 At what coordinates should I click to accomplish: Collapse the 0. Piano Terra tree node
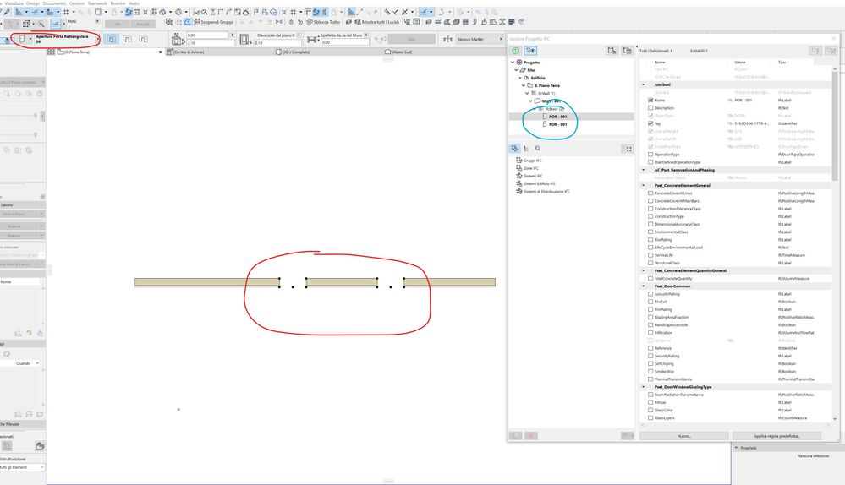pyautogui.click(x=524, y=85)
